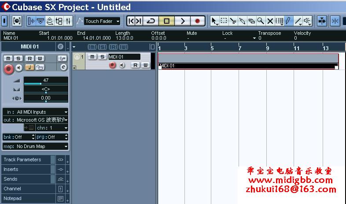Open the 'out: Microsoft GS' output dropdown
Screen dimensions: 346x204
(x=35, y=120)
